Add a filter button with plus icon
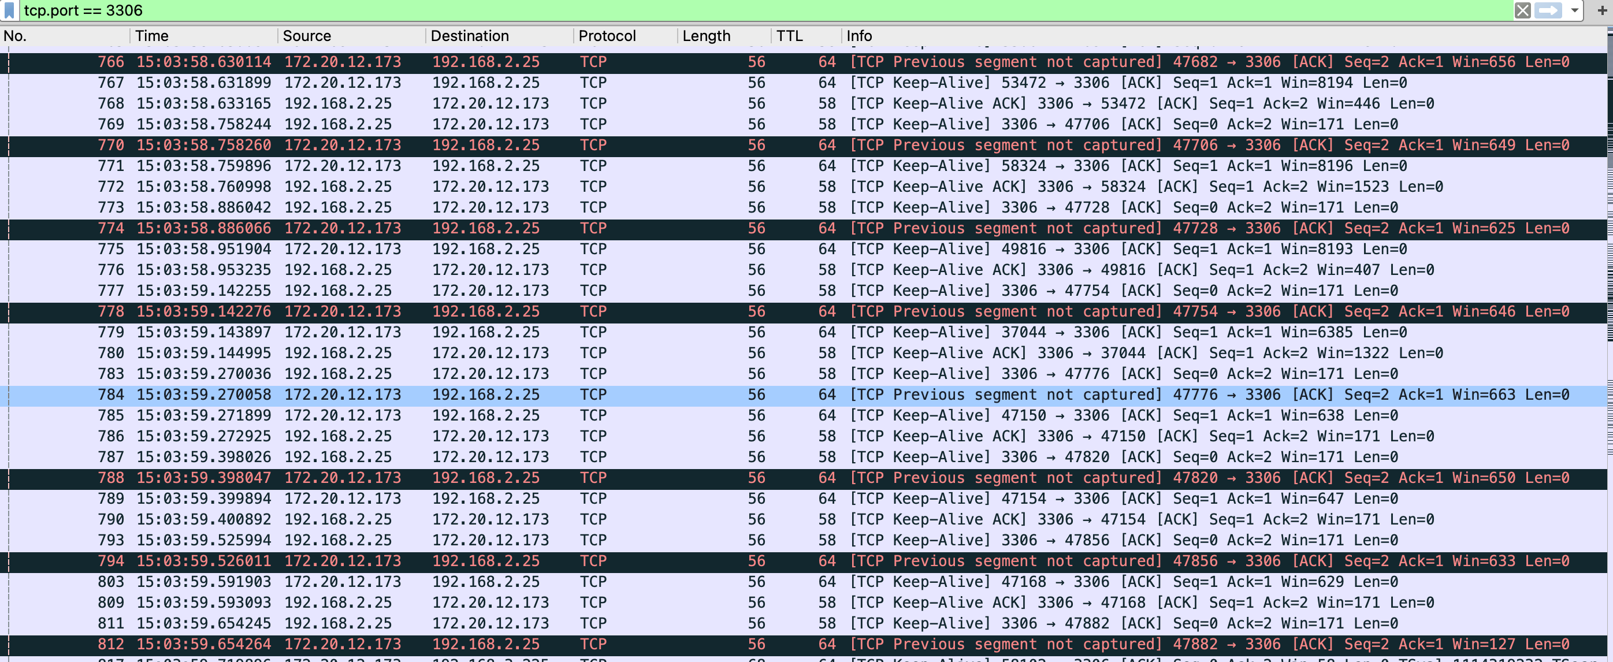The image size is (1613, 662). [1601, 10]
